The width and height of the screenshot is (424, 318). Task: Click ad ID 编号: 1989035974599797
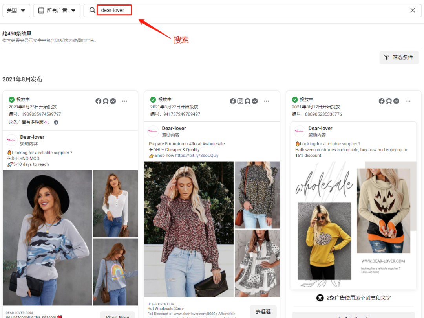click(35, 114)
